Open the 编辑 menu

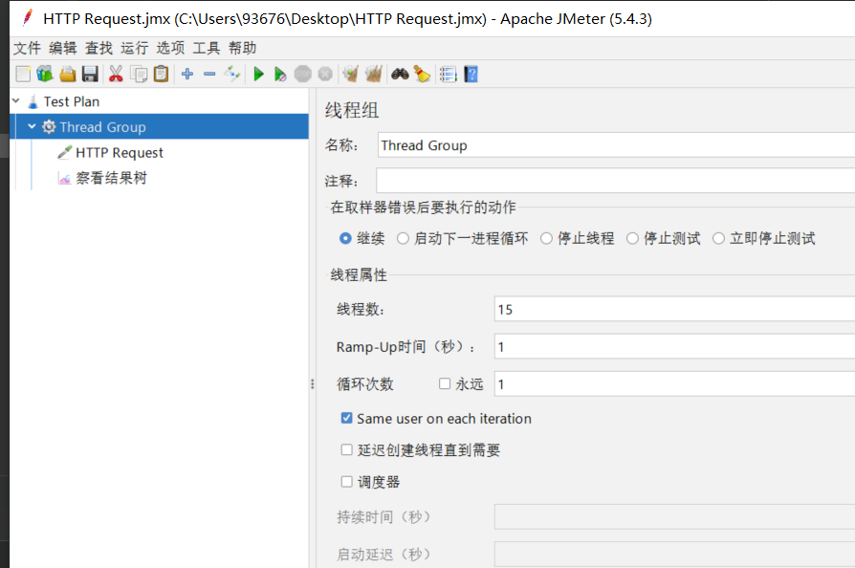pos(63,48)
